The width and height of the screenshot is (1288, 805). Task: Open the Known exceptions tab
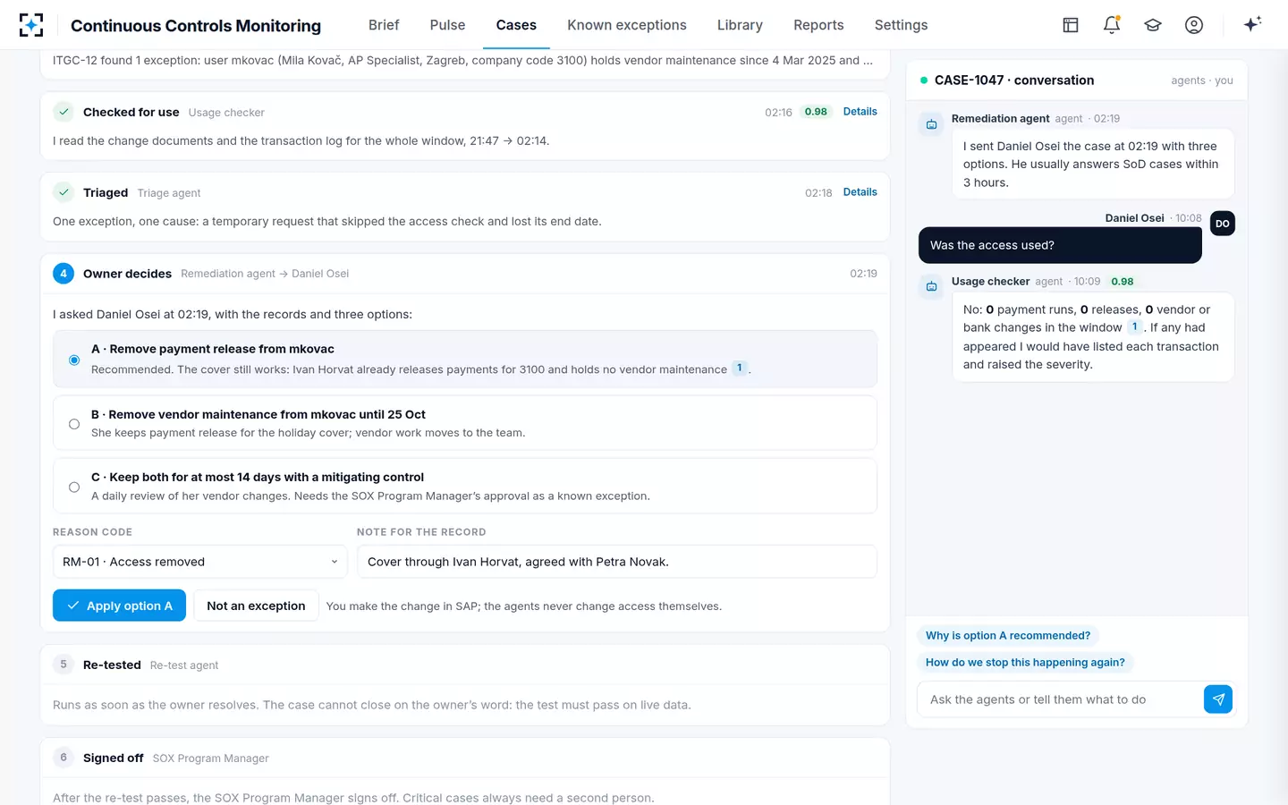point(627,25)
